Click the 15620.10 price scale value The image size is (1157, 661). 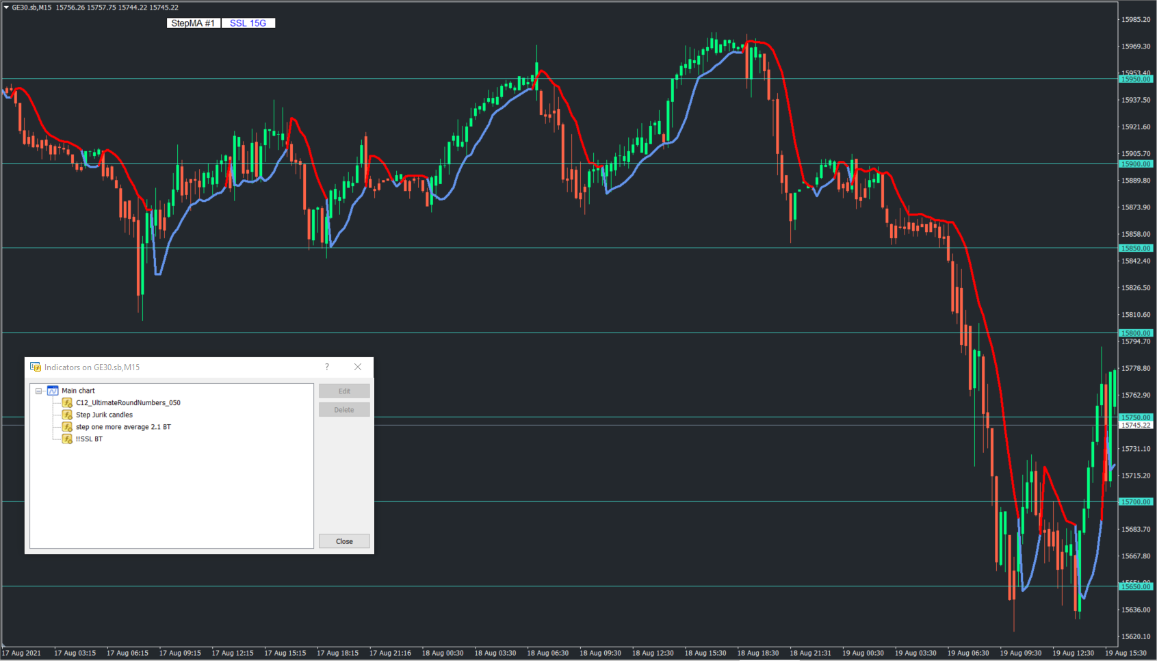(1136, 636)
